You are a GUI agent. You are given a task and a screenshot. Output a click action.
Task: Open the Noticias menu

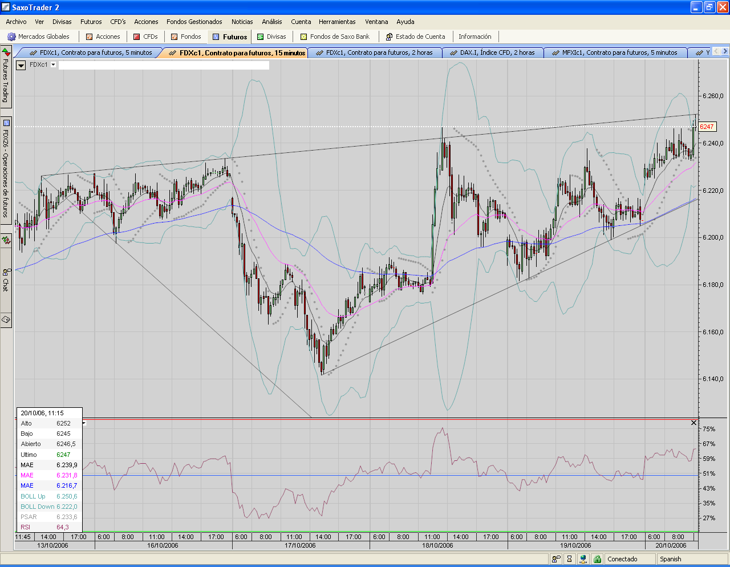pos(242,22)
